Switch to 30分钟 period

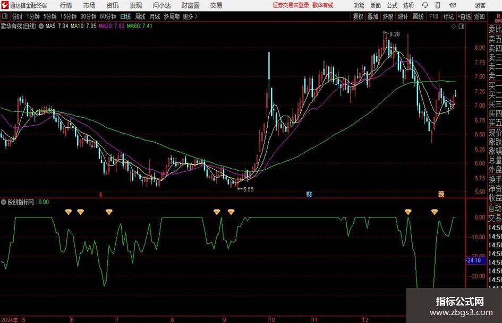(x=88, y=16)
